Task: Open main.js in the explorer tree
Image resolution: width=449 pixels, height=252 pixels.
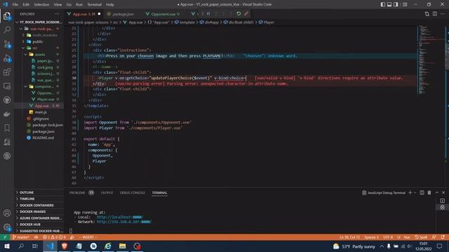Action: pos(41,112)
